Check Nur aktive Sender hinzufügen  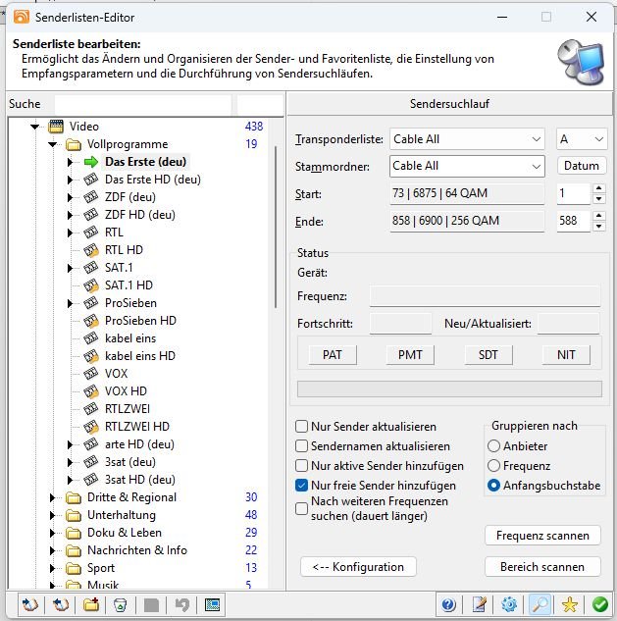301,465
